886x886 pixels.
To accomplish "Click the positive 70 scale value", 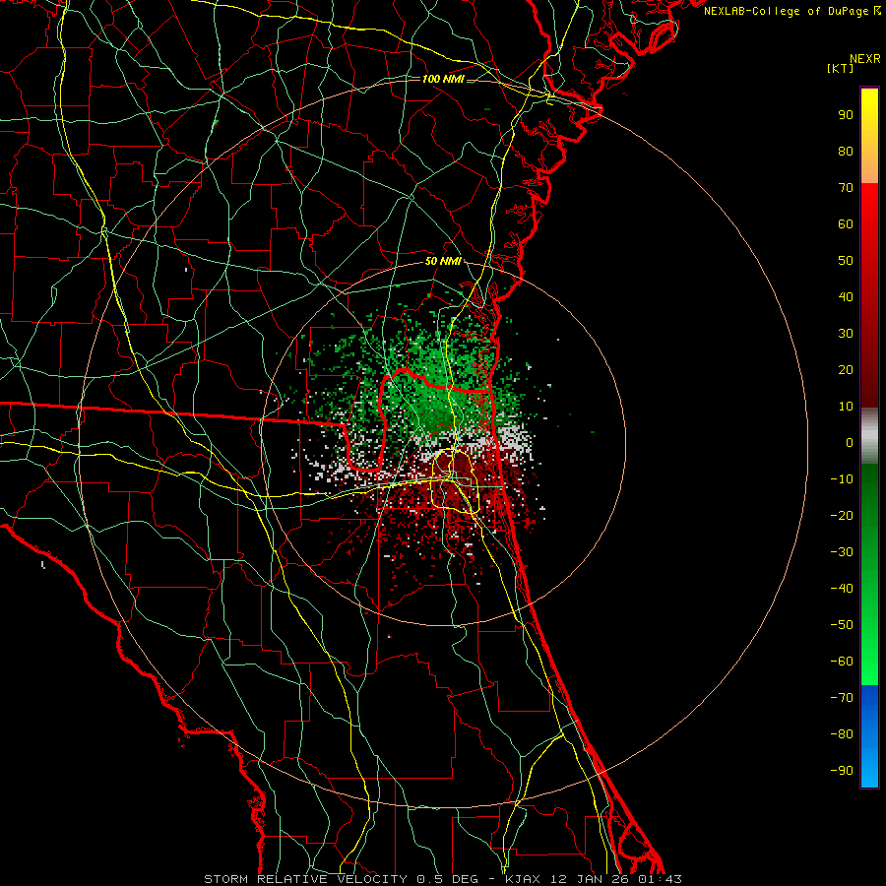I will click(846, 188).
